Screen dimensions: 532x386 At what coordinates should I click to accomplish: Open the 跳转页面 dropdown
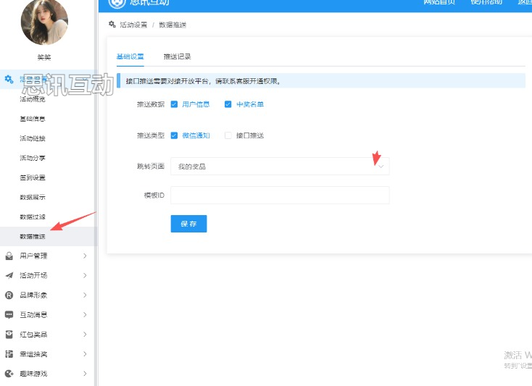(279, 167)
